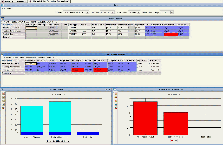223x145 pixels.
Task: Maximize the Lift Breakdown panel with the arrow icon
Action: point(109,89)
